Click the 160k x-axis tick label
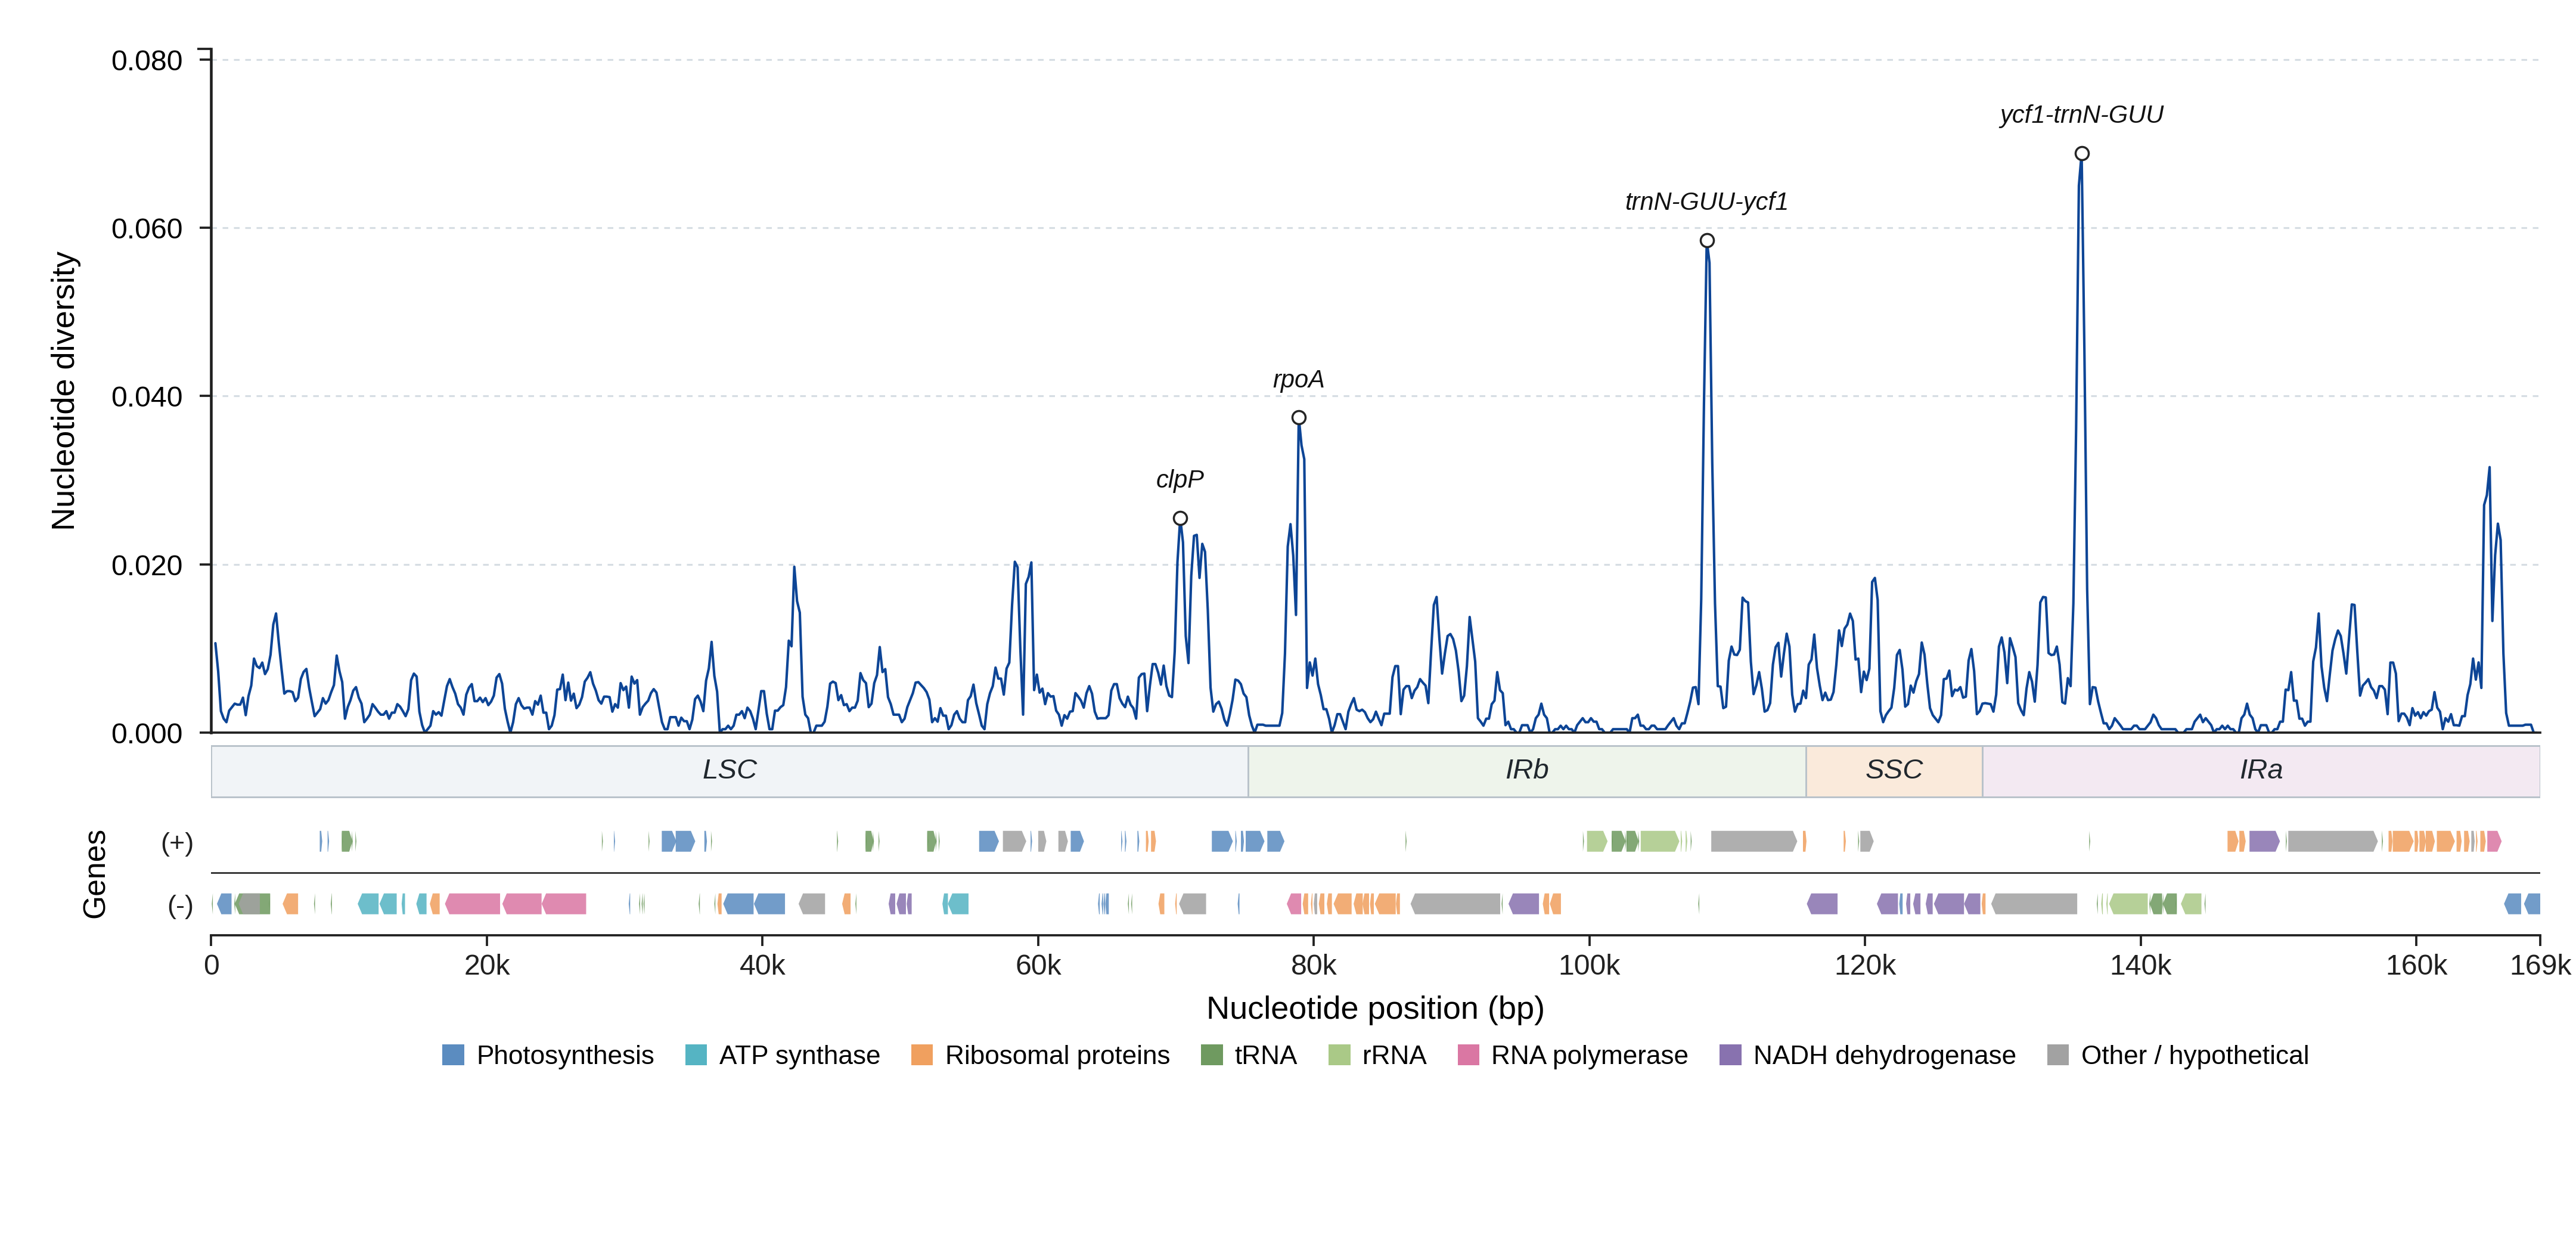Viewport: 2576px width, 1253px height. pos(2416,966)
